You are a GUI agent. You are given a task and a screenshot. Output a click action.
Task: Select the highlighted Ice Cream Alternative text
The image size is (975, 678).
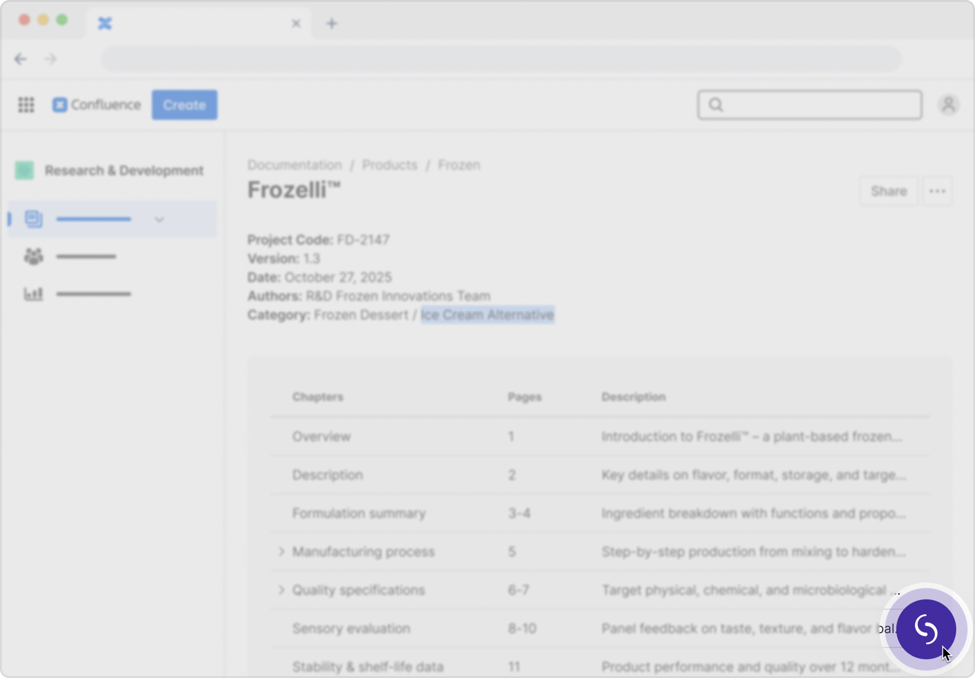(487, 315)
